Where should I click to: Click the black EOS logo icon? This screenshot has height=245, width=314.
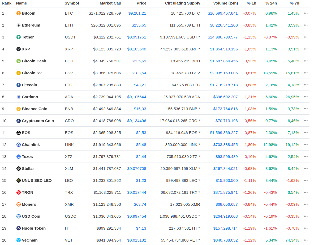18,133
